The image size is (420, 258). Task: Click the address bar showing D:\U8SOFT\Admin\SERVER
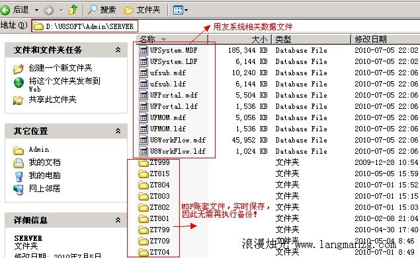(85, 26)
